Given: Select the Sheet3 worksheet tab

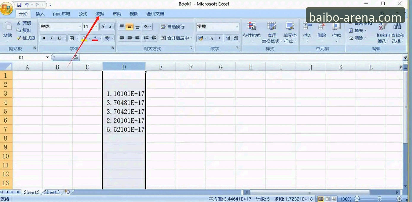Looking at the screenshot, I should pos(52,192).
